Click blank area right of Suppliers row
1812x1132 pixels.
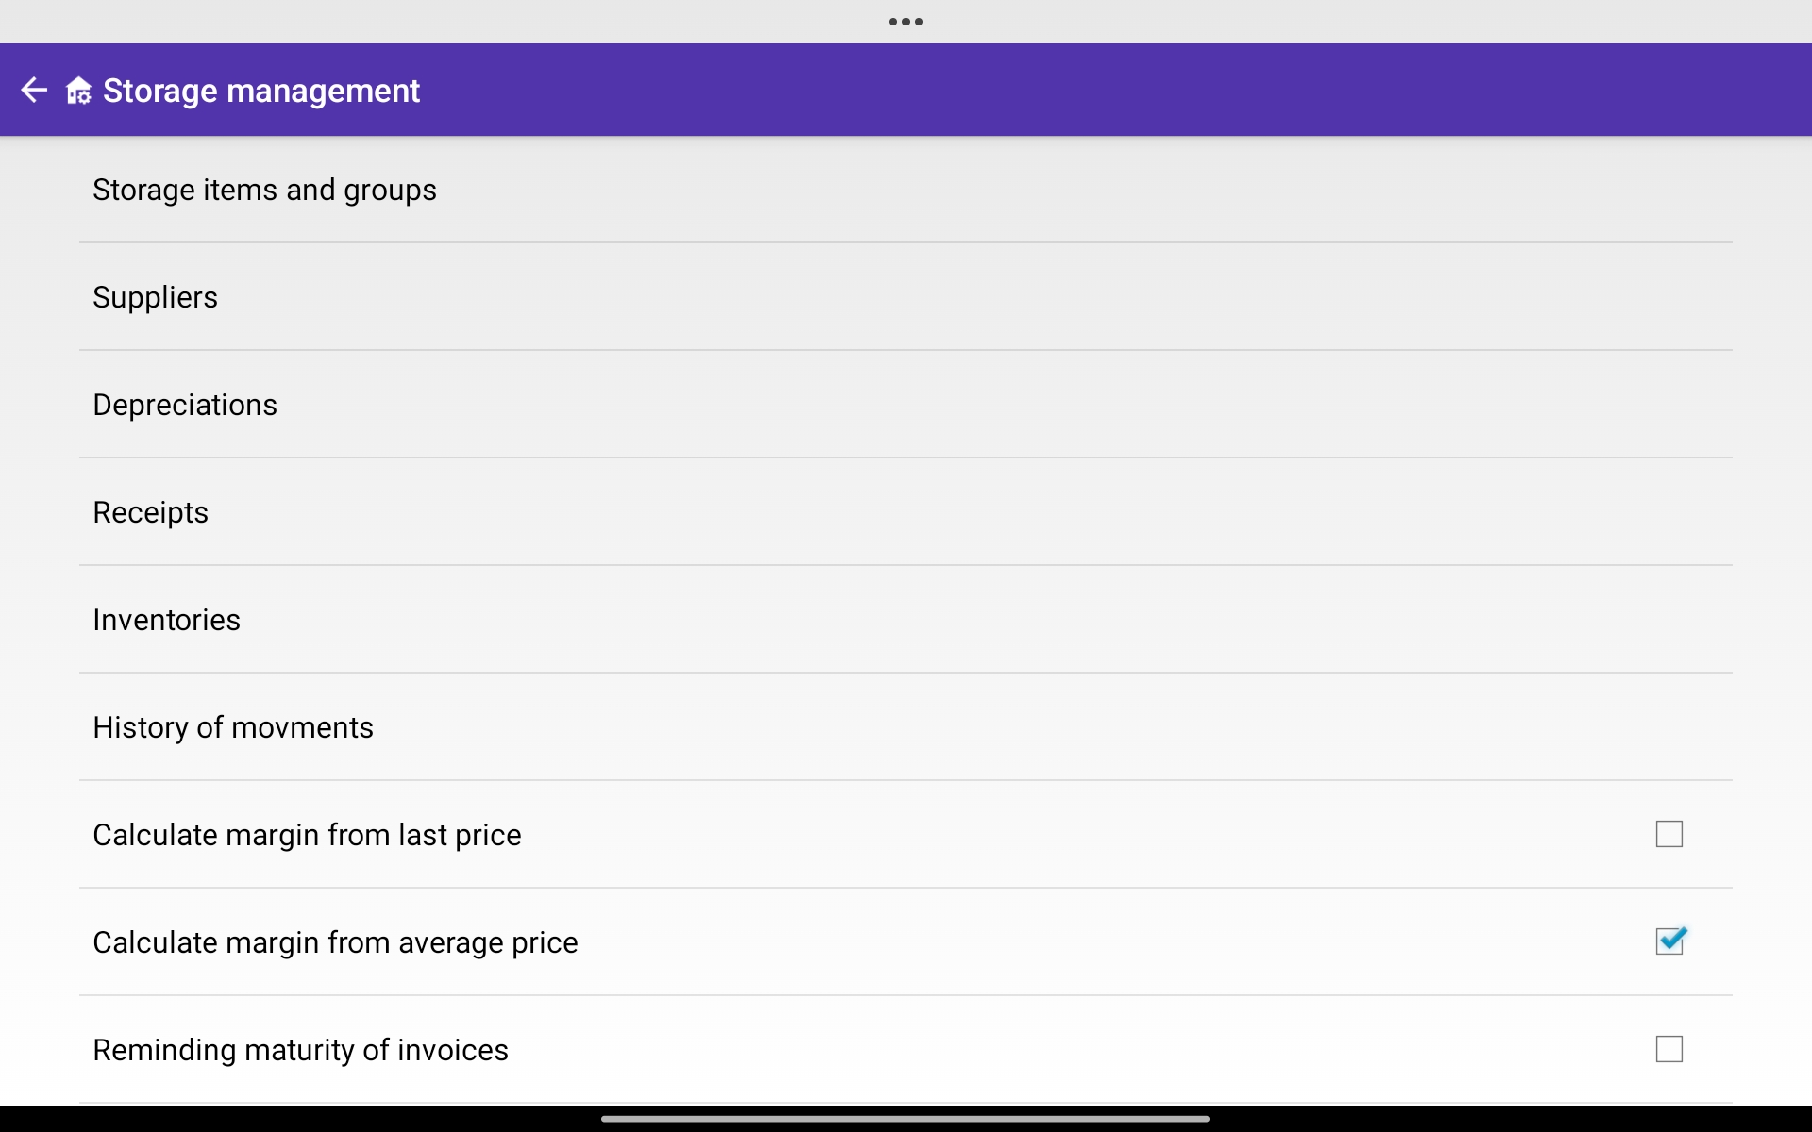click(x=1038, y=297)
